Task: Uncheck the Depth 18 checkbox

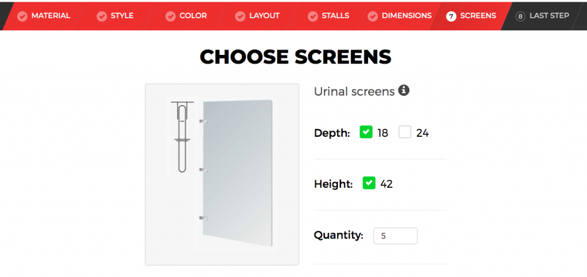Action: 366,132
